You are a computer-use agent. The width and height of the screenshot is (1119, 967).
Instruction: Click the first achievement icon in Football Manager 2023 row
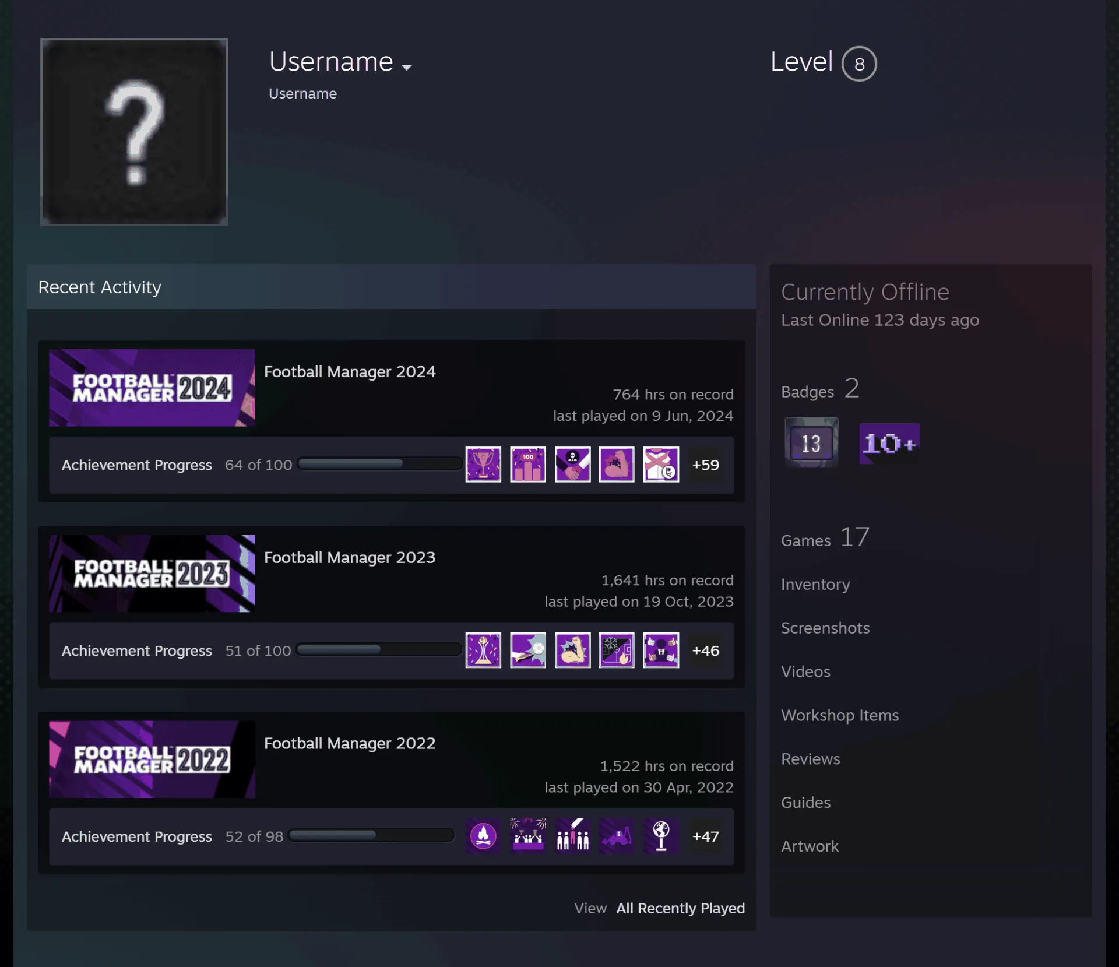[x=483, y=650]
